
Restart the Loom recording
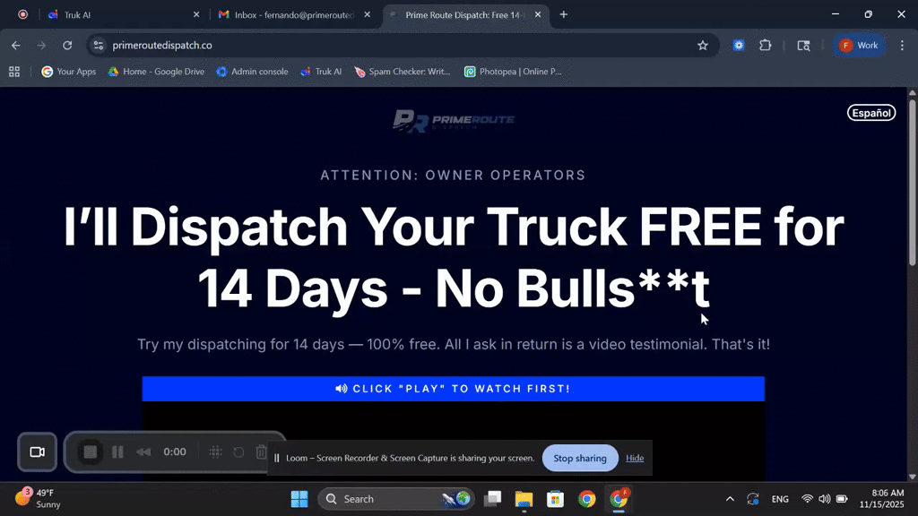click(238, 451)
